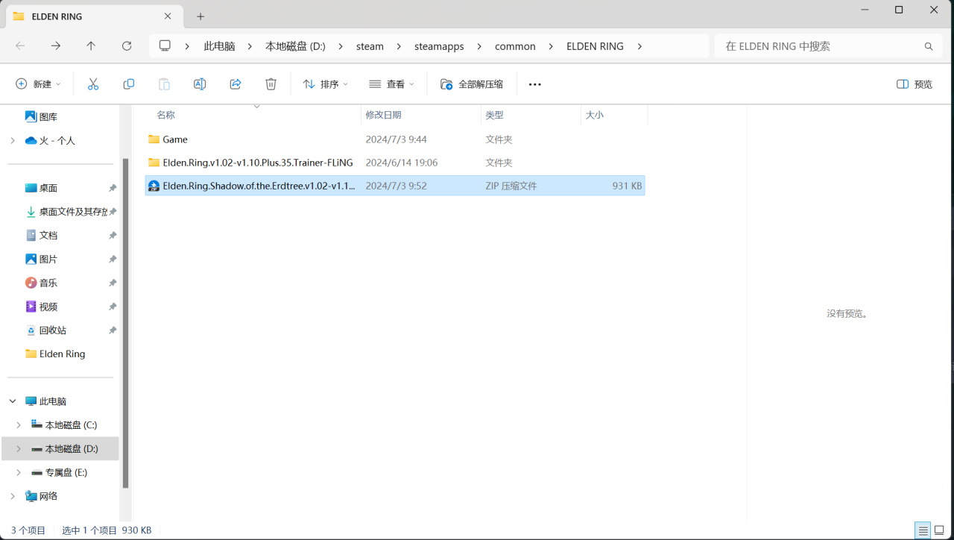Open 文档 in quick access
Image resolution: width=954 pixels, height=540 pixels.
click(x=48, y=236)
